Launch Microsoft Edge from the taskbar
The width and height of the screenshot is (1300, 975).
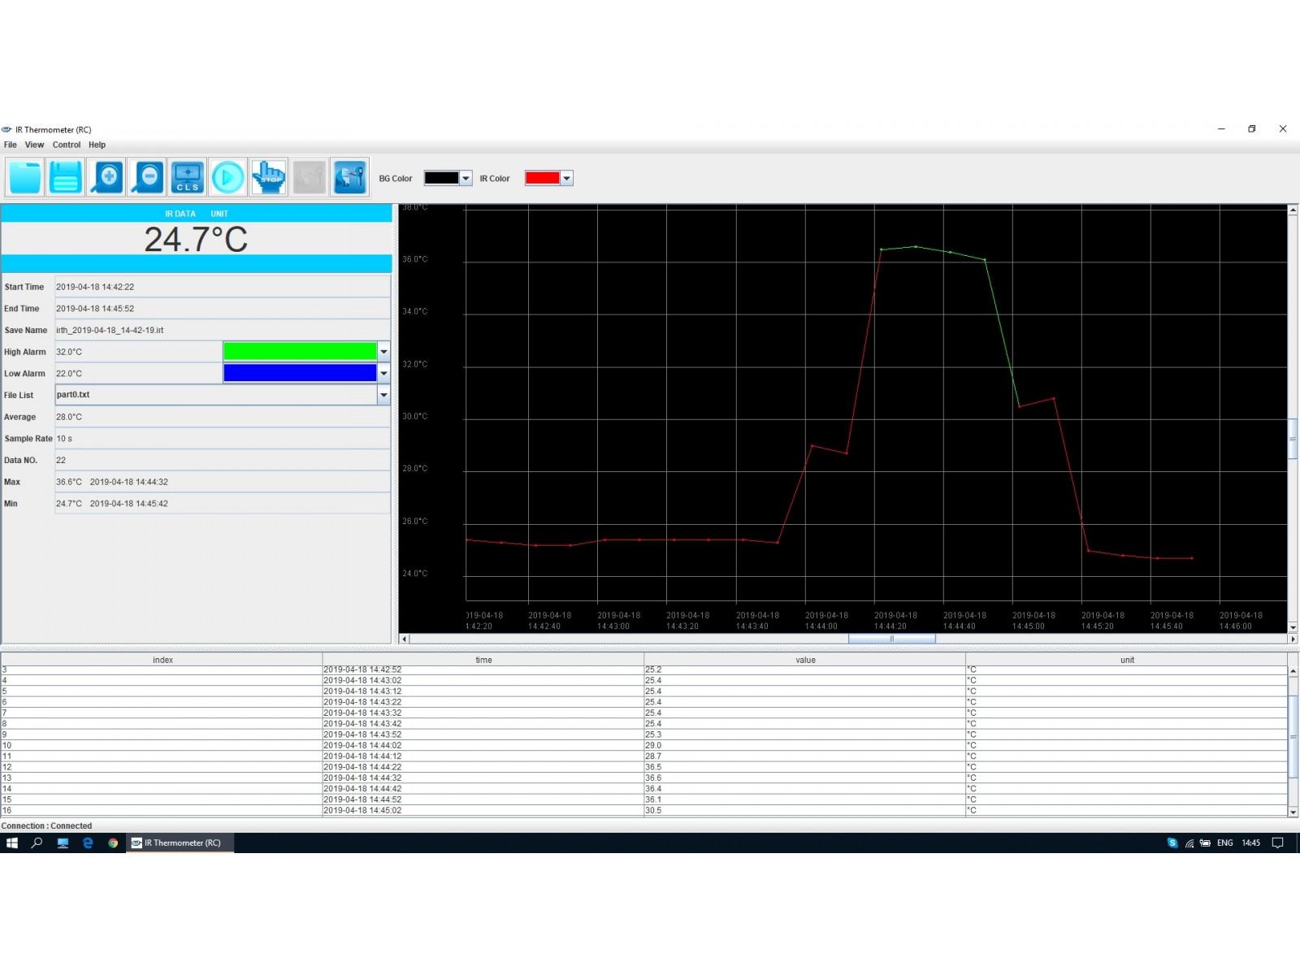coord(88,843)
